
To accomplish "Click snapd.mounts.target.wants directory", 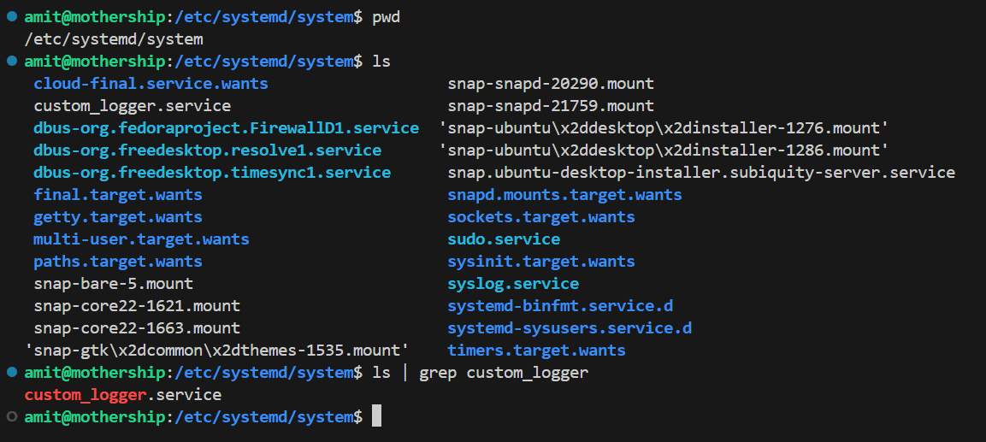I will 564,195.
